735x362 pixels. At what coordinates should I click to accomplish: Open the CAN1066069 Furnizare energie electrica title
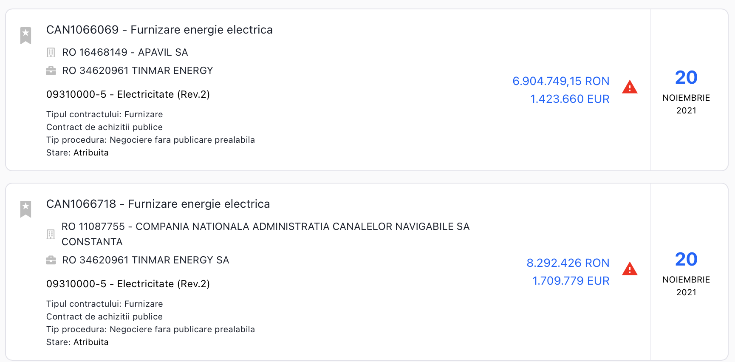pos(159,30)
